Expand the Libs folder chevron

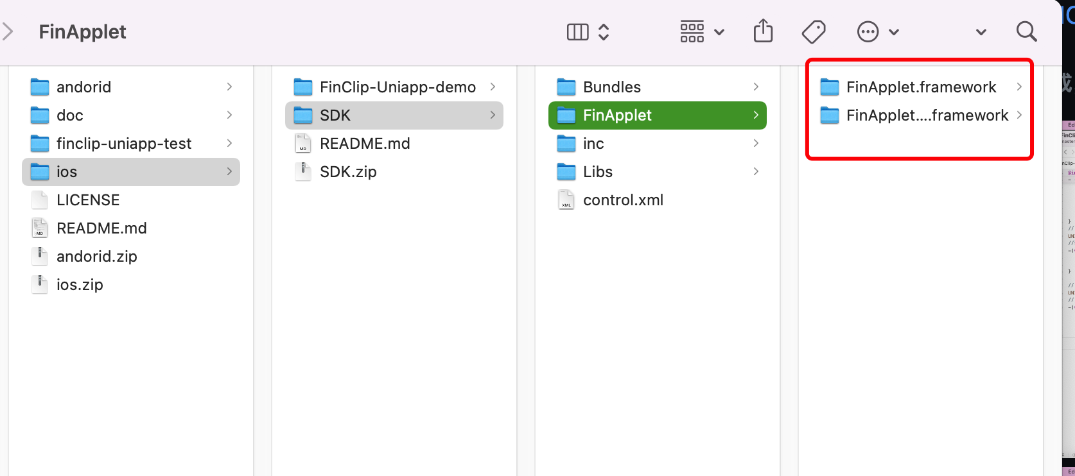[756, 171]
